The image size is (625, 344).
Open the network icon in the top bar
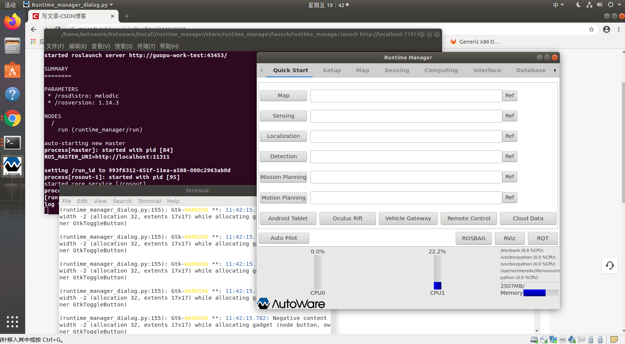(x=589, y=5)
